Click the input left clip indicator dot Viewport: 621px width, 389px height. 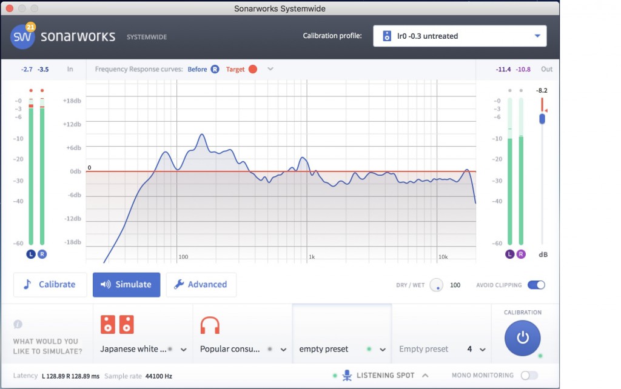(31, 91)
